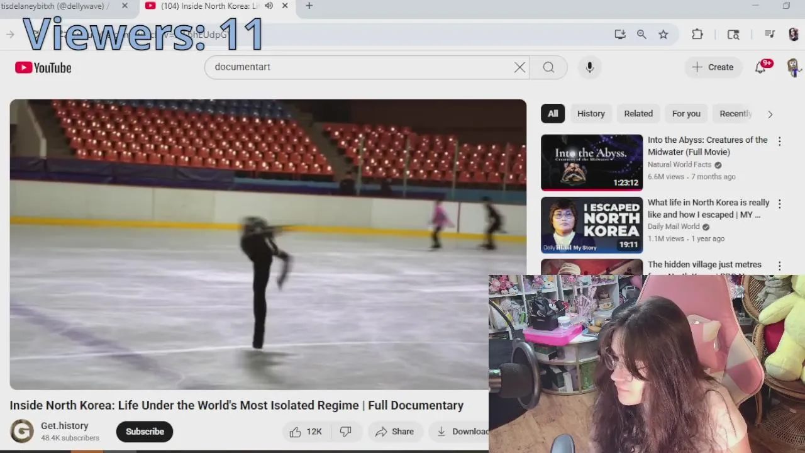Open browser zoom magnifier icon

(641, 35)
